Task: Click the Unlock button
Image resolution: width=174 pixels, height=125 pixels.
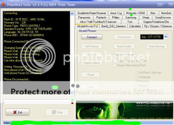Action: [92, 55]
